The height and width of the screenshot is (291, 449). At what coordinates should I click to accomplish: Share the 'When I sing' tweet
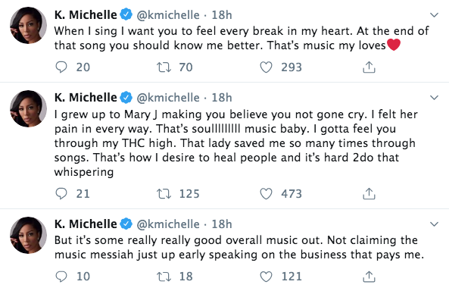[x=369, y=67]
